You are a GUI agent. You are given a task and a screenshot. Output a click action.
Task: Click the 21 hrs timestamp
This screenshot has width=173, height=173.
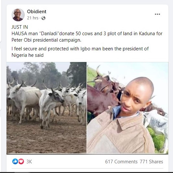coord(33,18)
